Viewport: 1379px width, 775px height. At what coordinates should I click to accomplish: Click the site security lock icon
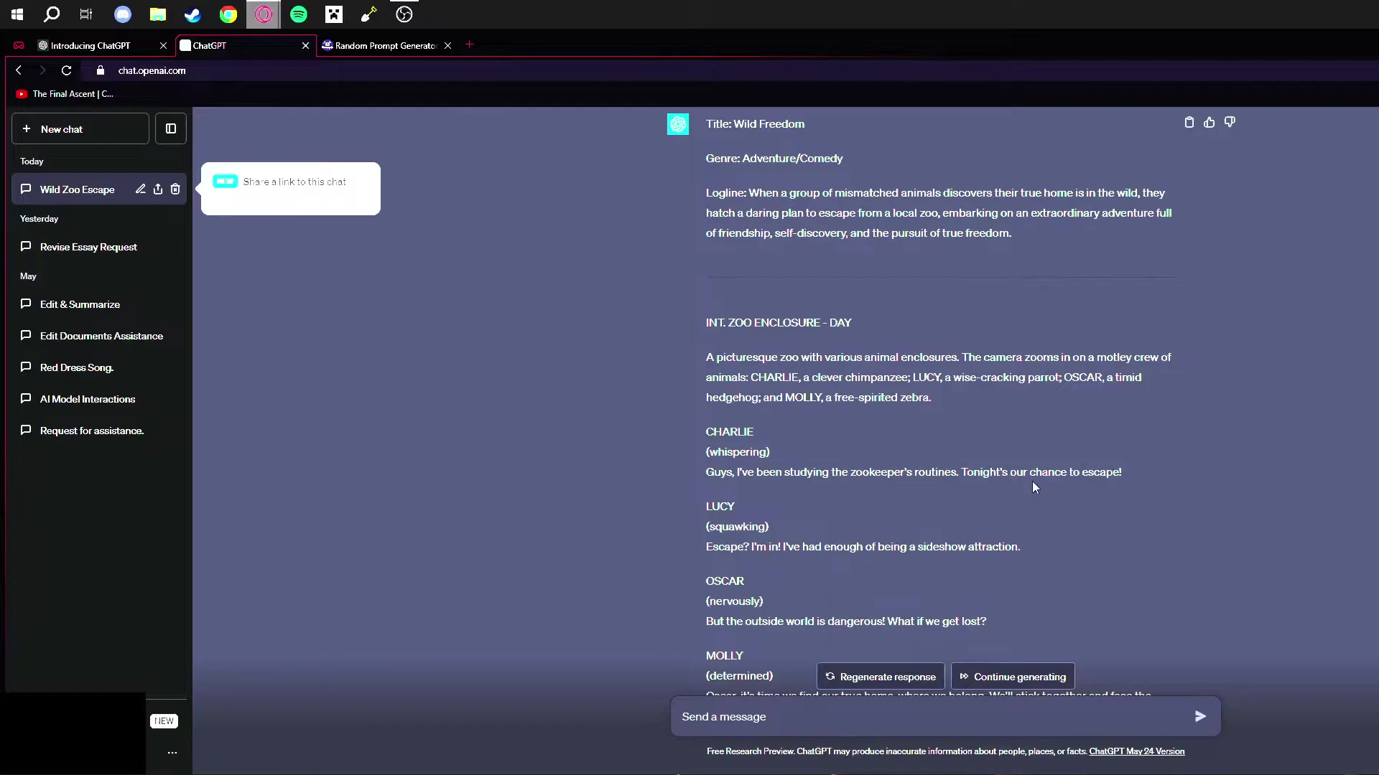pos(101,70)
